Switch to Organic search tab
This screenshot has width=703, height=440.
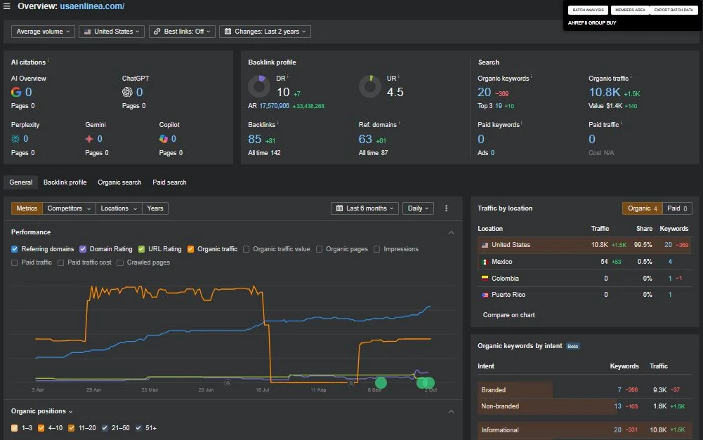click(119, 182)
